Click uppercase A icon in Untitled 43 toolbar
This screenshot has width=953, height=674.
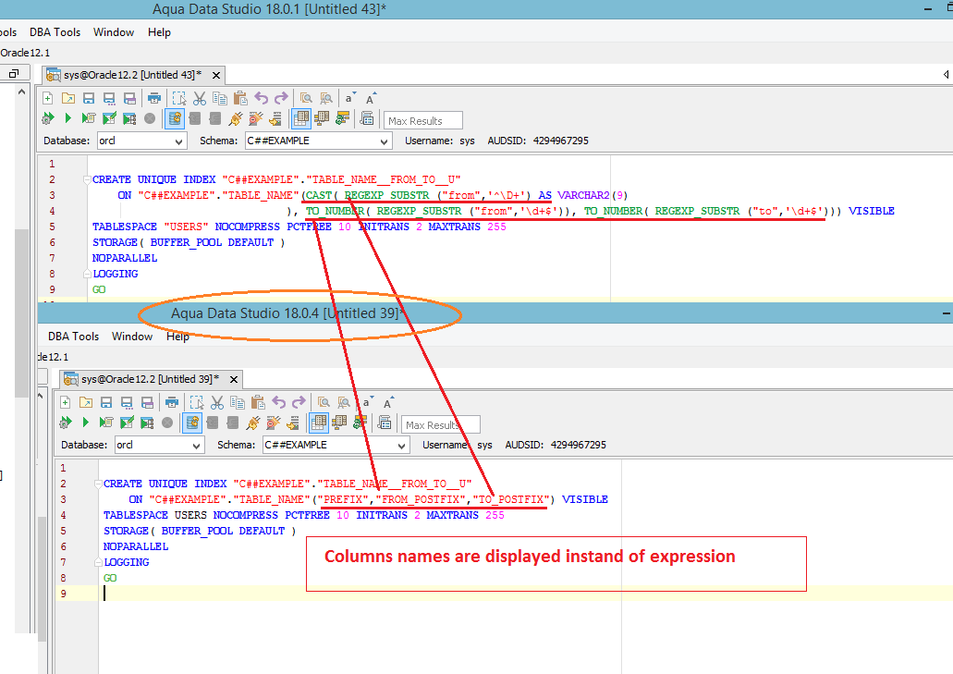pos(371,98)
